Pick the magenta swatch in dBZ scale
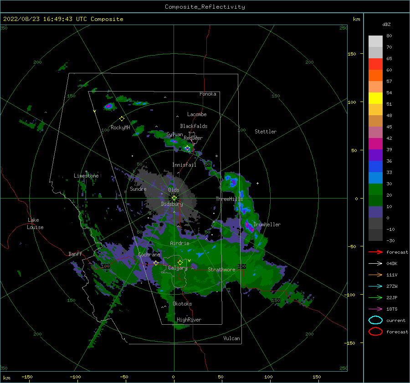Screen dimensions: 410x383 coord(375,144)
